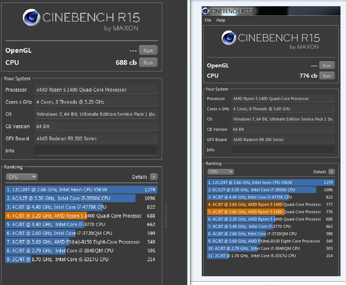346x285 pixels.
Task: Run OpenGL test in left Cinebench window
Action: pos(148,50)
